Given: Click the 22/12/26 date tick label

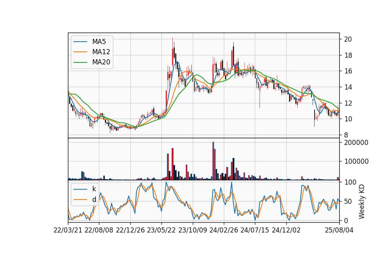Looking at the screenshot, I should tap(130, 230).
